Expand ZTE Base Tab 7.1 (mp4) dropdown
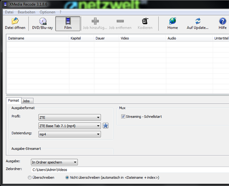Viewport: 229px width, 186px height. tap(70, 126)
